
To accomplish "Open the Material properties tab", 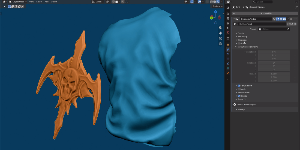I will pos(228,73).
